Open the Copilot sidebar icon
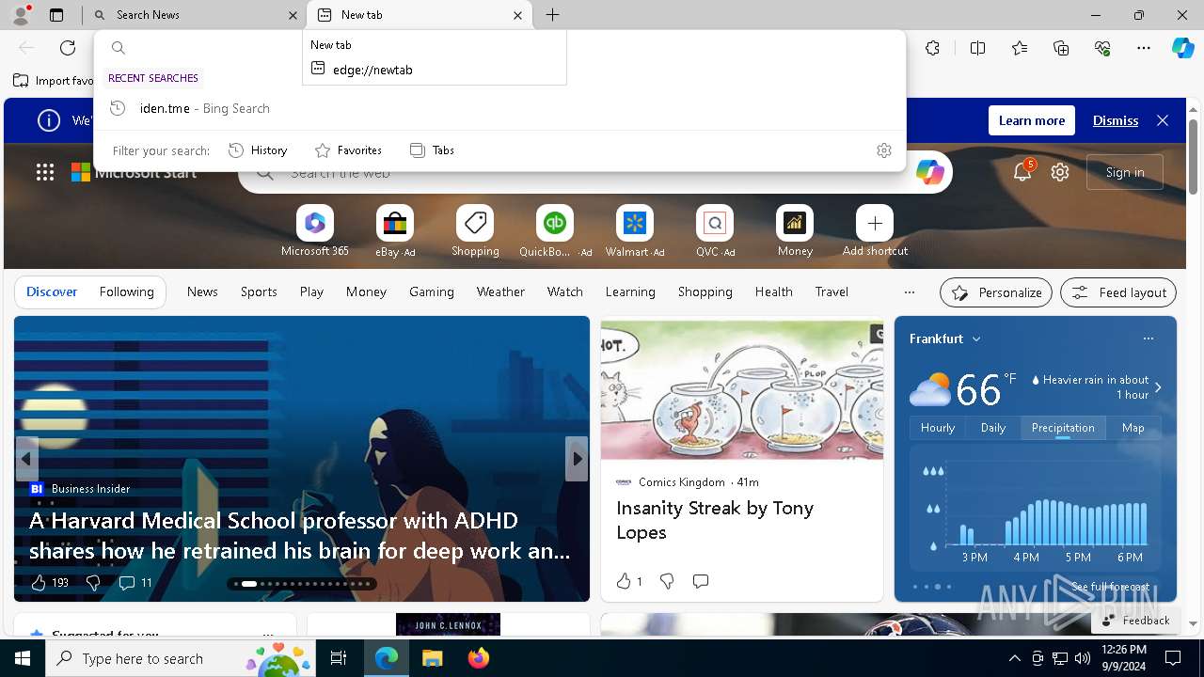Image resolution: width=1204 pixels, height=677 pixels. (1182, 48)
